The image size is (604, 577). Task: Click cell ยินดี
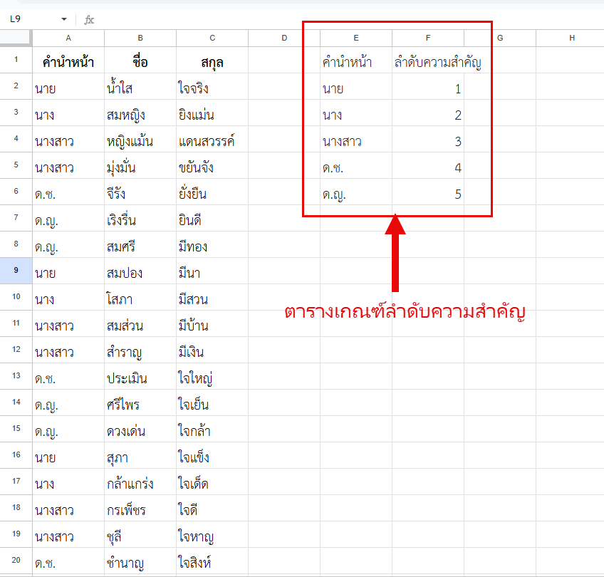[212, 219]
